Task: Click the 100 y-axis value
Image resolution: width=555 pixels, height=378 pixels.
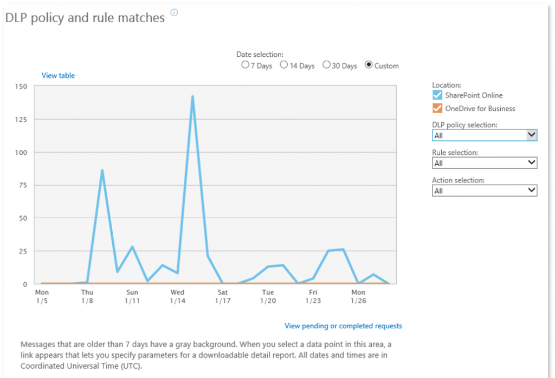Action: (x=21, y=152)
